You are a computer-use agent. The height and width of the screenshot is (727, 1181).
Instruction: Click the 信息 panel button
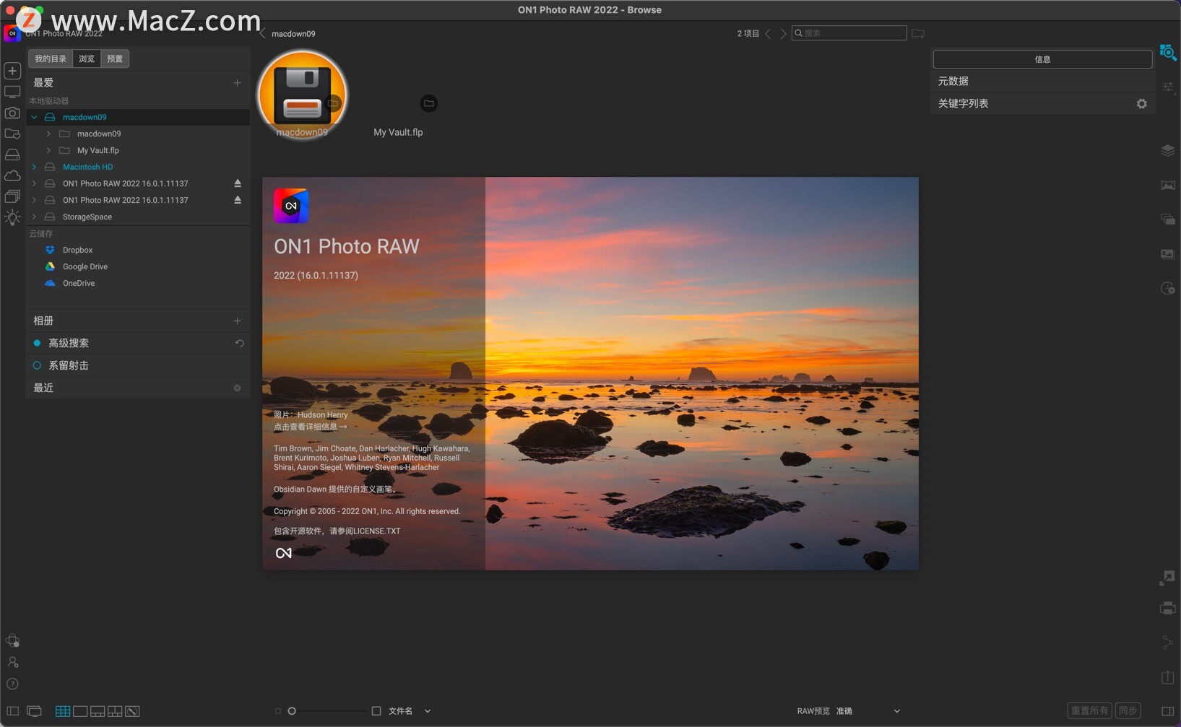click(x=1042, y=59)
